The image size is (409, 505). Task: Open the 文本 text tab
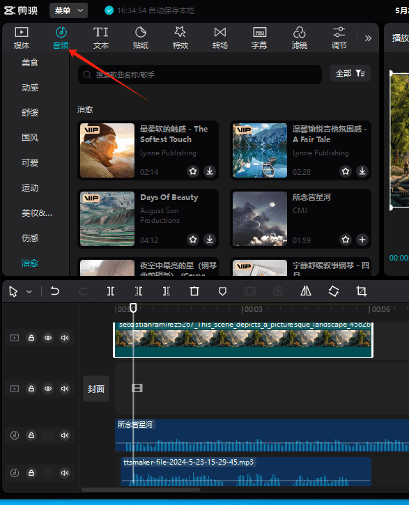(101, 38)
